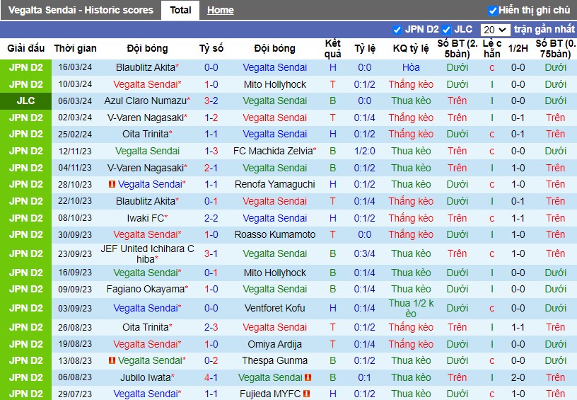577x400 pixels.
Task: Select Fagiano Okayama team name
Action: pos(147,289)
